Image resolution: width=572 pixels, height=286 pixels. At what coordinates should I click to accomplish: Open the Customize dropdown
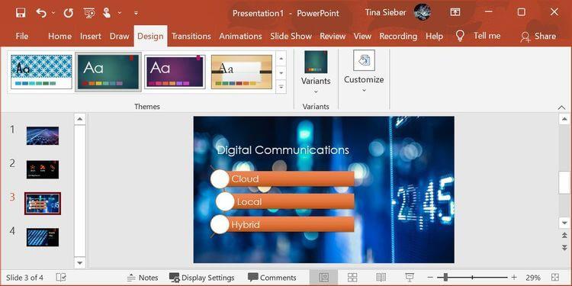(x=364, y=72)
